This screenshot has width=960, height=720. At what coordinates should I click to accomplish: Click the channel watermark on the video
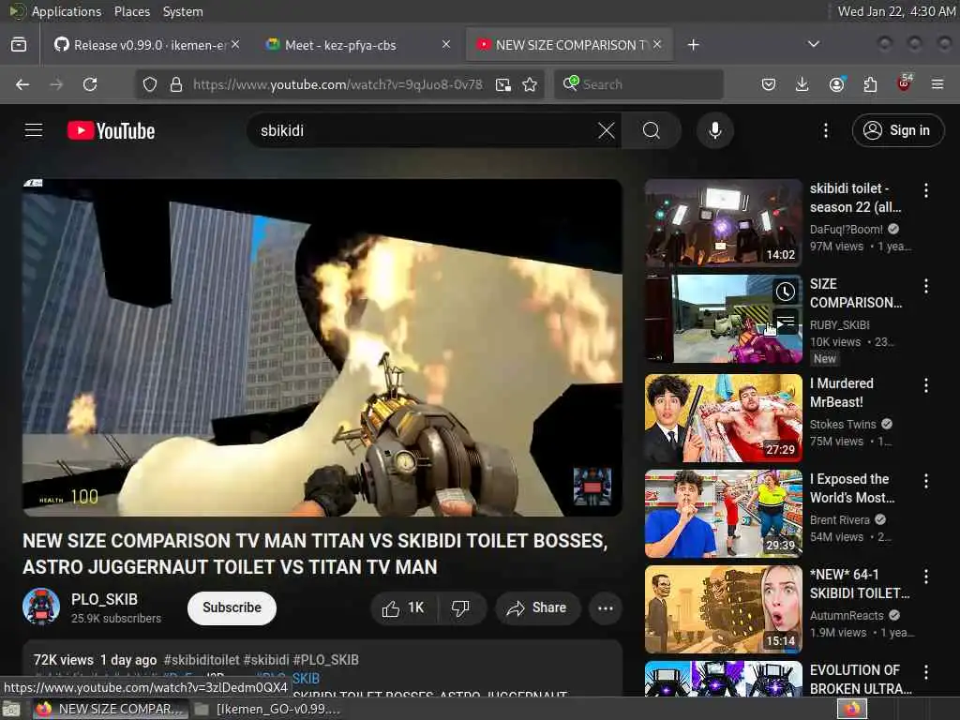tap(592, 487)
